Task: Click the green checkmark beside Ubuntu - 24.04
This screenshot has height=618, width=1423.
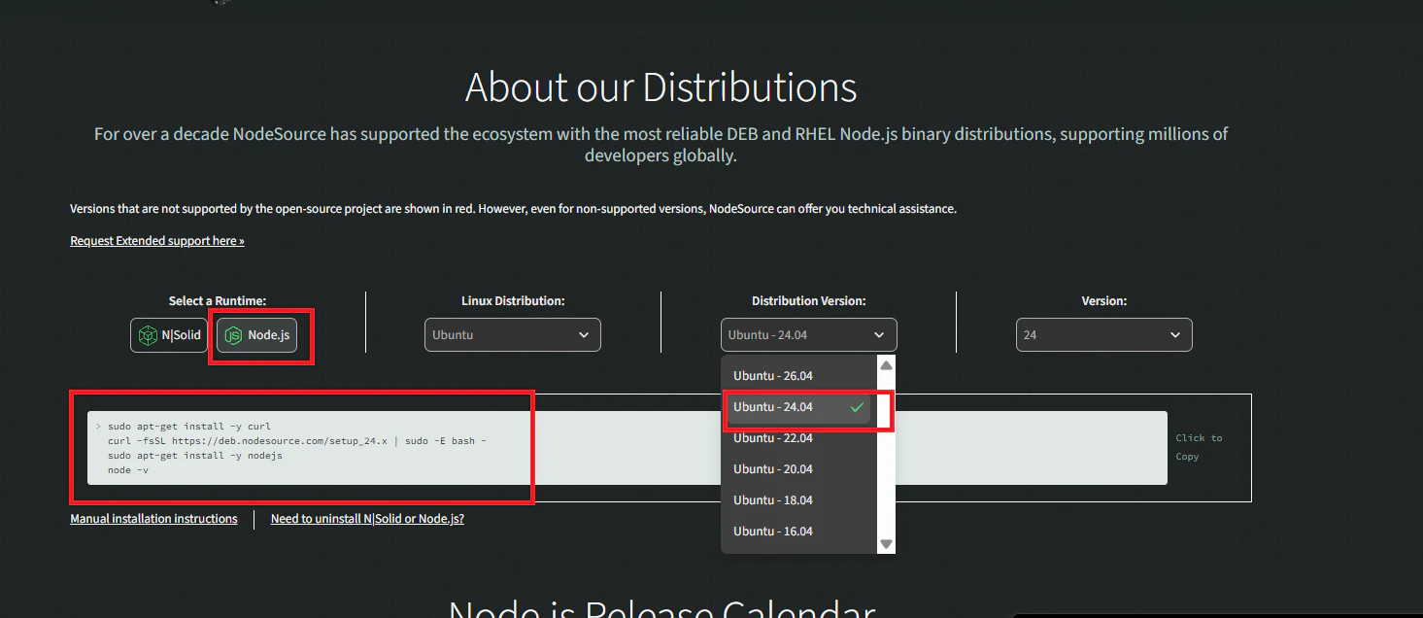Action: point(857,407)
